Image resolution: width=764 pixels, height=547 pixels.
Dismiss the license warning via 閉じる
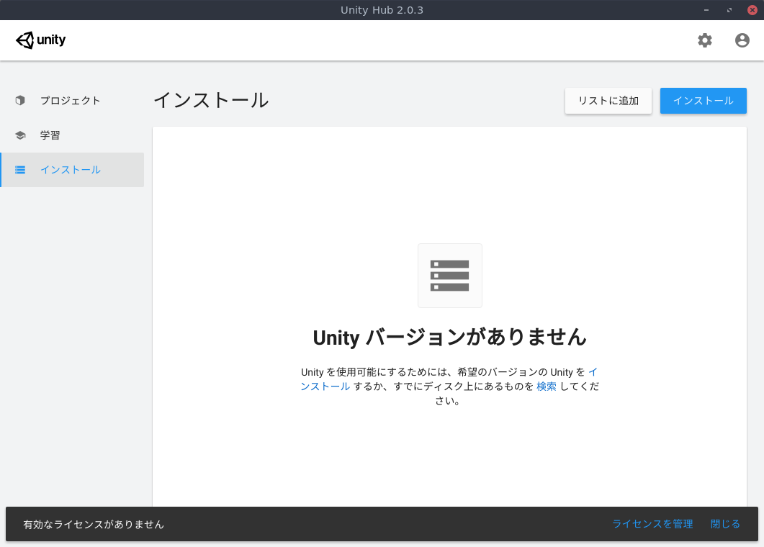click(724, 524)
